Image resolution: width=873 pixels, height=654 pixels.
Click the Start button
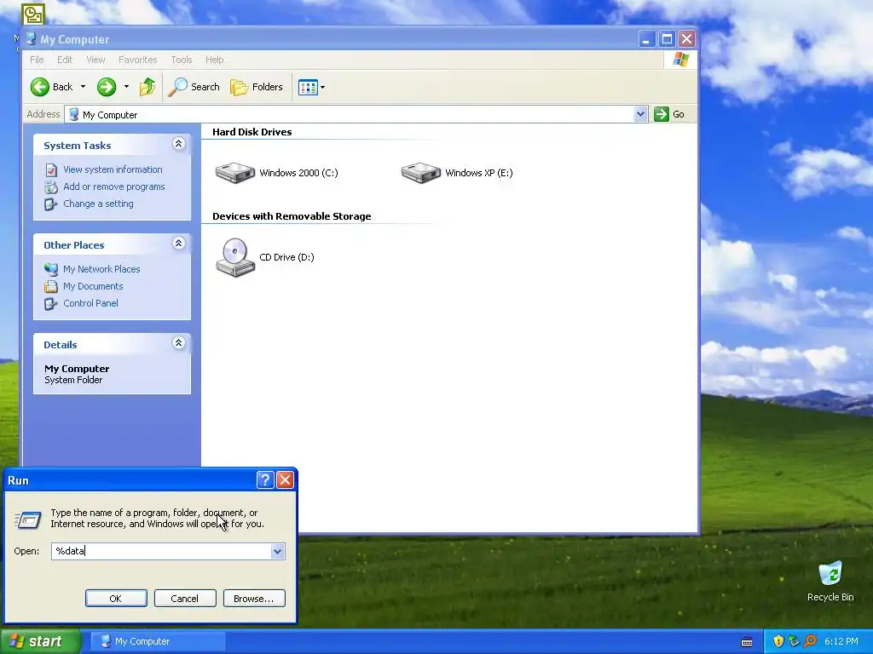point(40,641)
